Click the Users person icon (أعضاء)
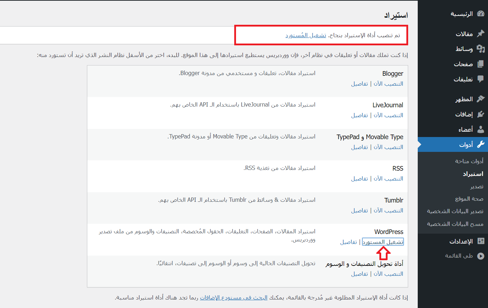Screen dimensions: 488x308 (481, 130)
